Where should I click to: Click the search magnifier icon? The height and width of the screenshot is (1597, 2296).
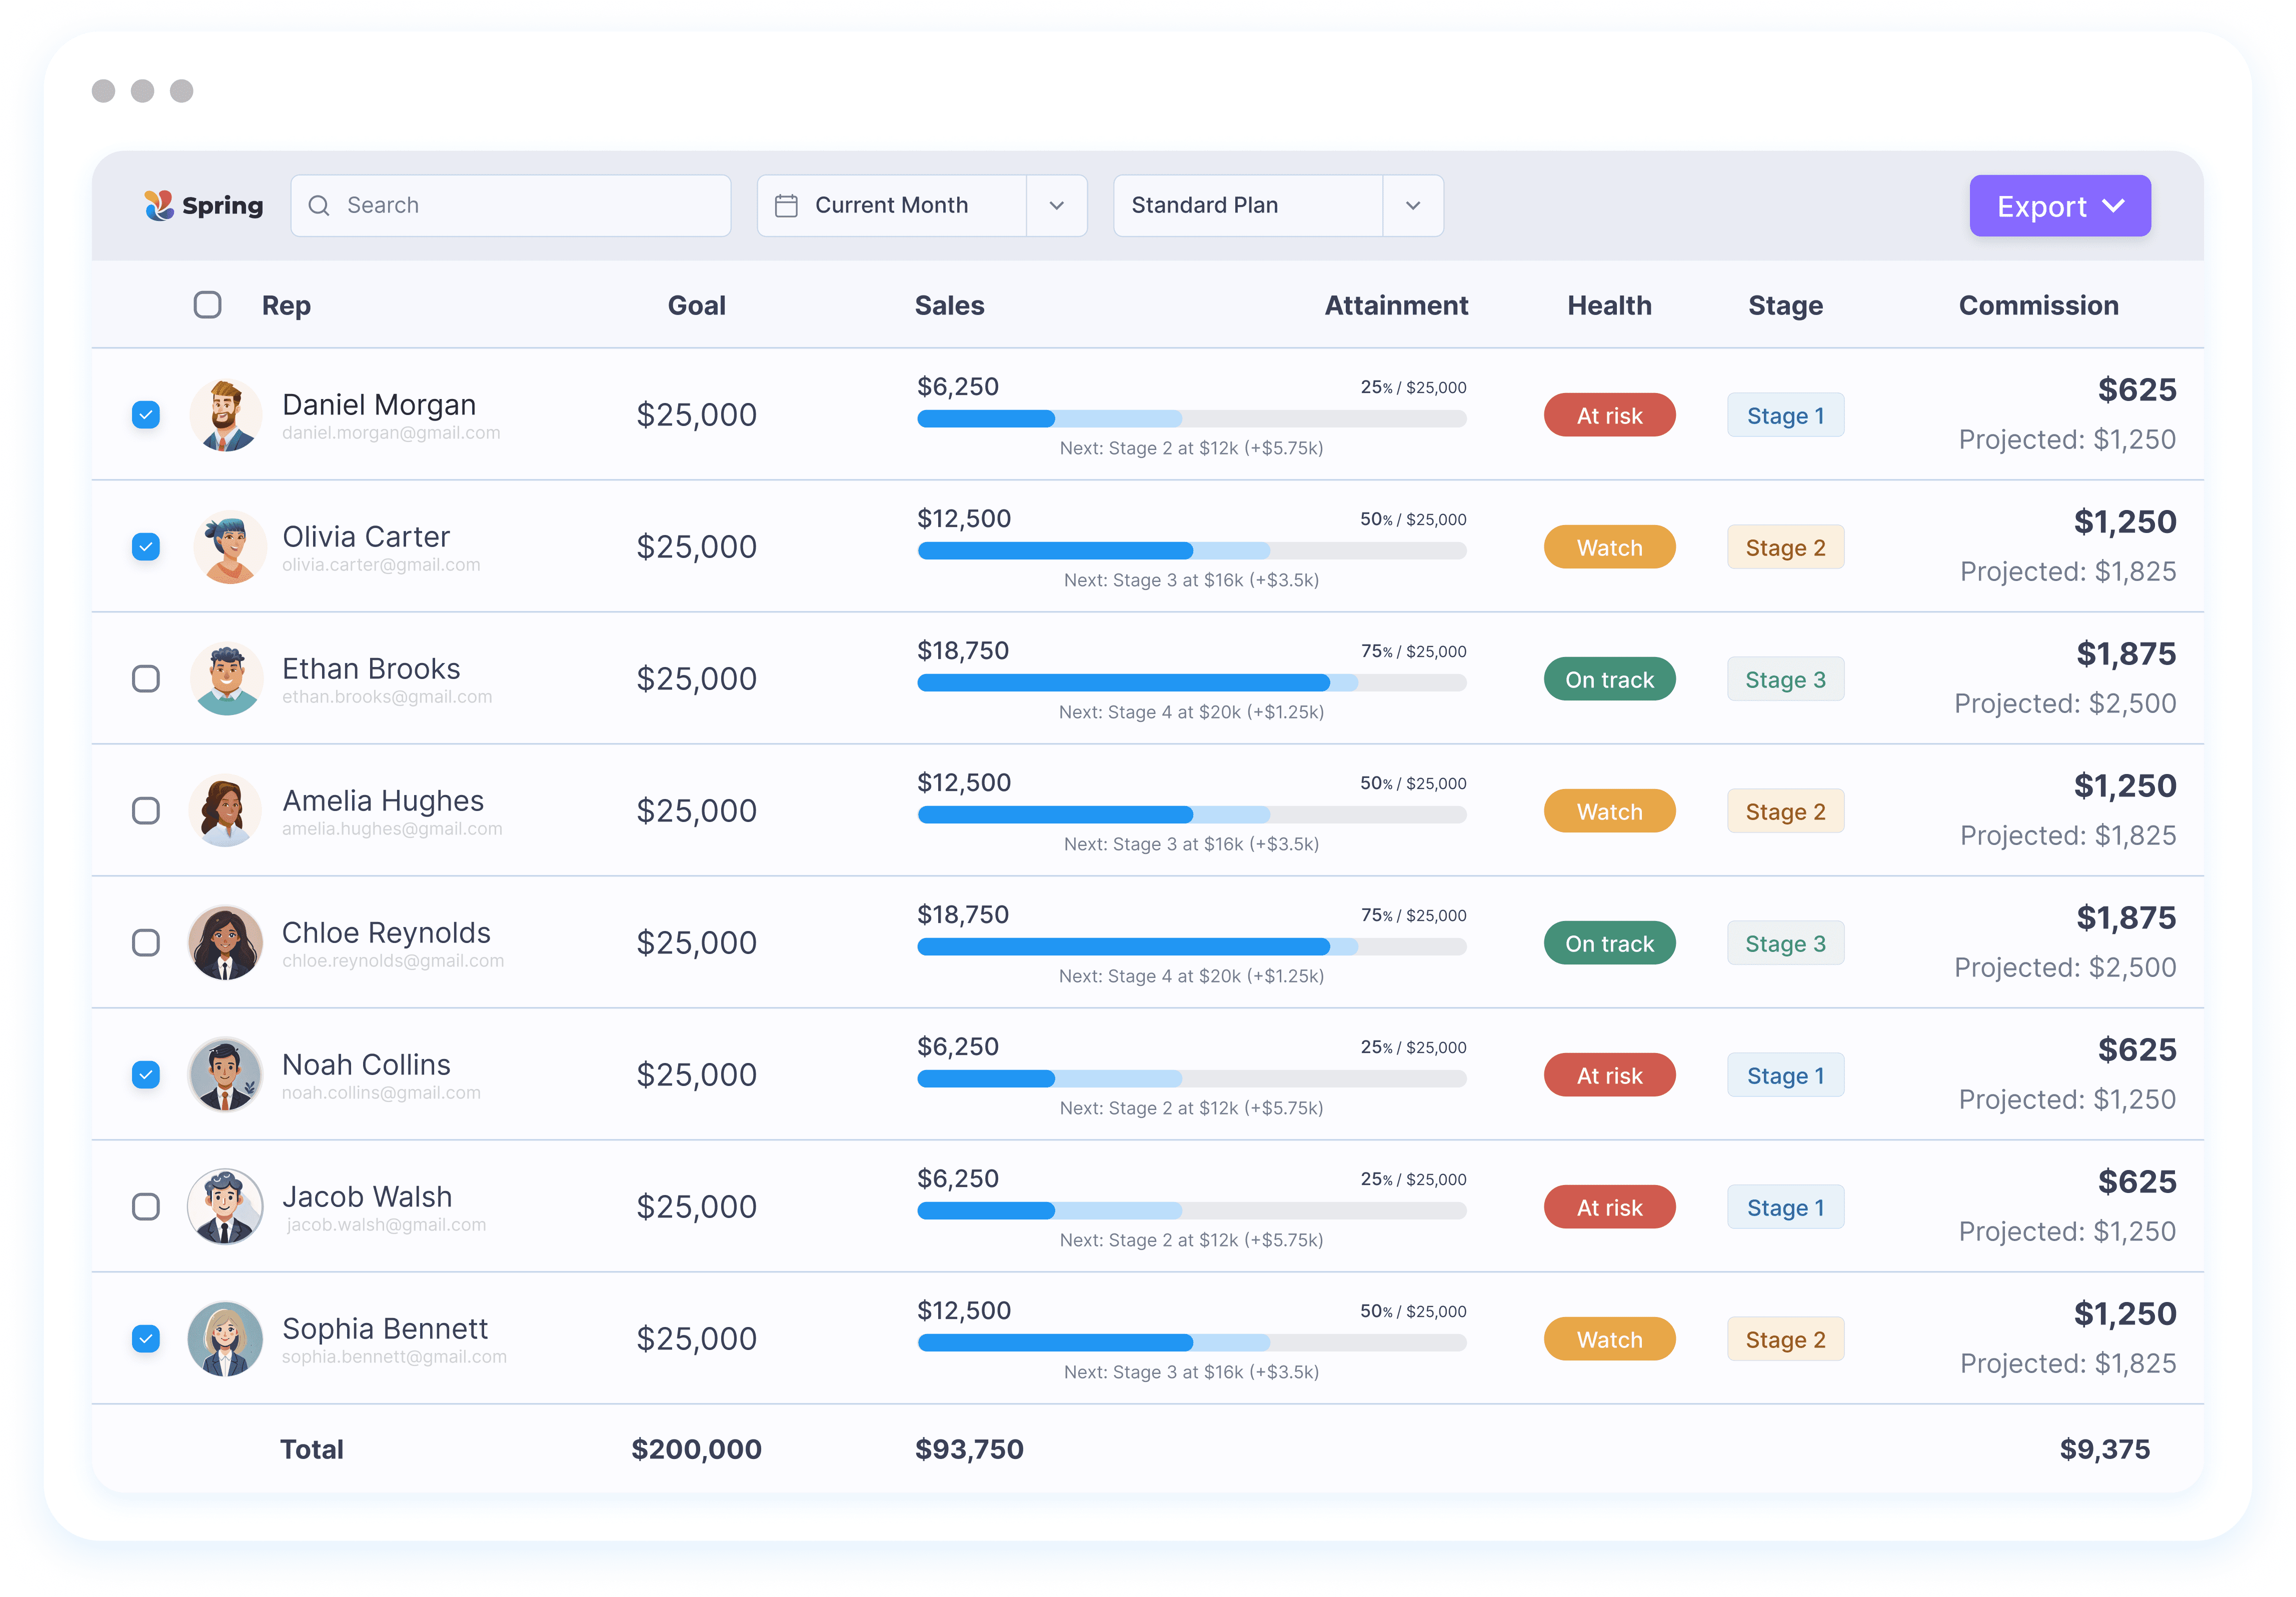pos(319,206)
